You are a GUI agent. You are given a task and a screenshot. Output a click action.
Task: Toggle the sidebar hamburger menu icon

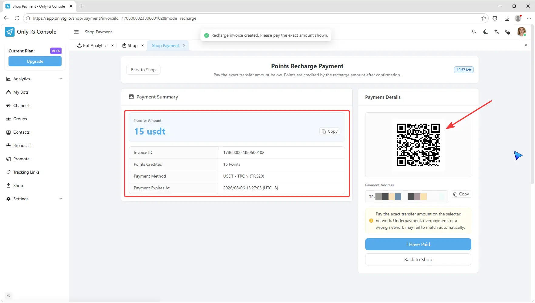(x=76, y=32)
